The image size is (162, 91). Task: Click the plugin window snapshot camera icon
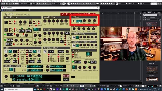click(30, 10)
